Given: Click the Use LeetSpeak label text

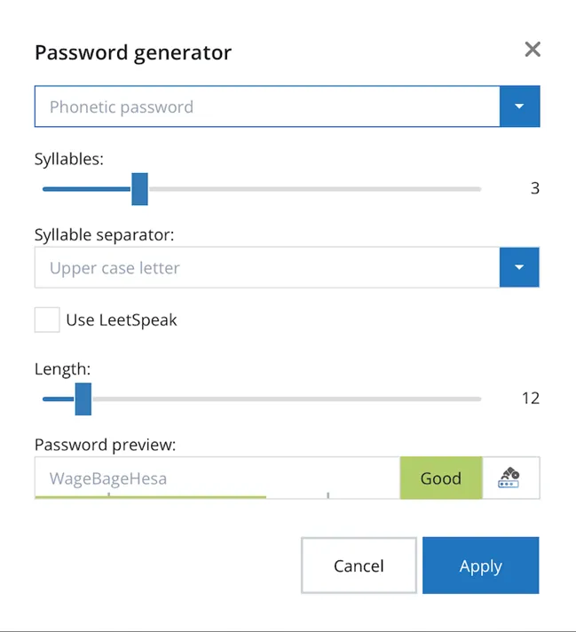Looking at the screenshot, I should click(x=122, y=320).
